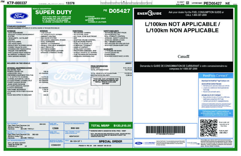Click the English FUEL CONSUMPTION GUIDE call line
The width and height of the screenshot is (241, 156).
click(x=196, y=14)
